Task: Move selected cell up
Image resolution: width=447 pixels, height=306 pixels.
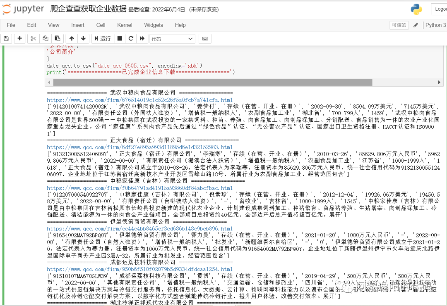Action: (x=72, y=38)
